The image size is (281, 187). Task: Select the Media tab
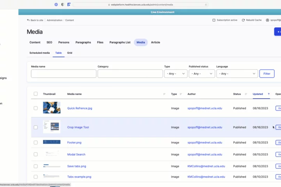140,42
